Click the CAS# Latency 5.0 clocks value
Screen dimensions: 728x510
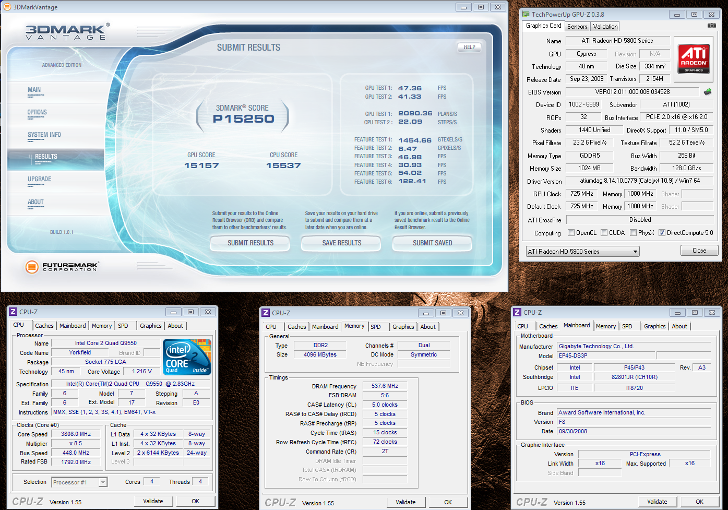pos(385,405)
